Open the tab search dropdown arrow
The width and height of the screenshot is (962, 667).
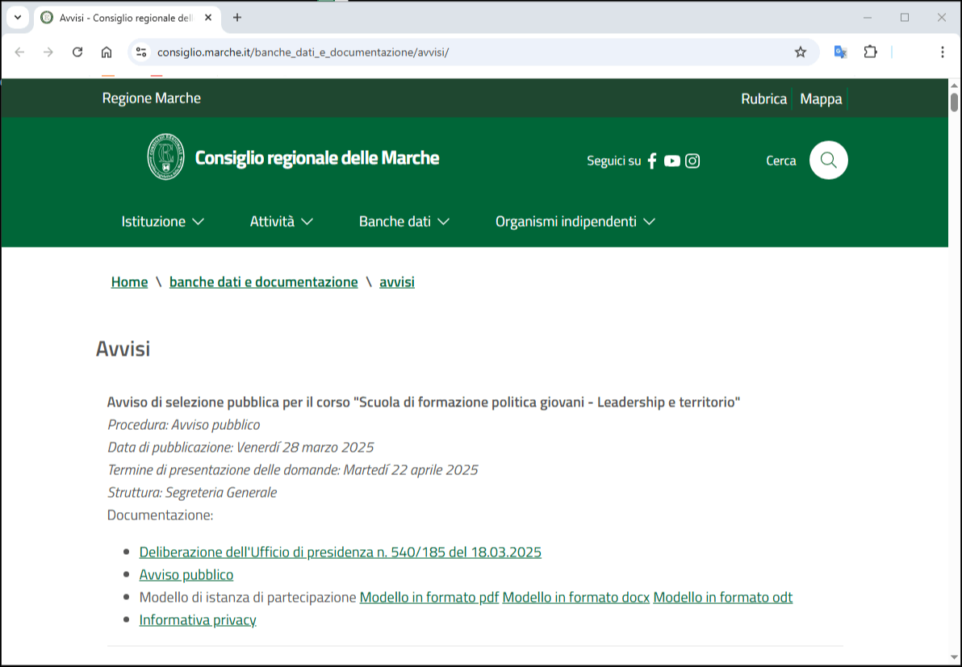[x=18, y=18]
